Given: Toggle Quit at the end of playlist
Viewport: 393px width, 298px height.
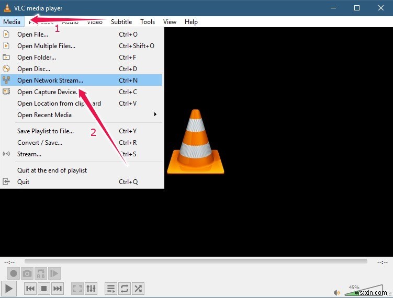Looking at the screenshot, I should [x=82, y=170].
